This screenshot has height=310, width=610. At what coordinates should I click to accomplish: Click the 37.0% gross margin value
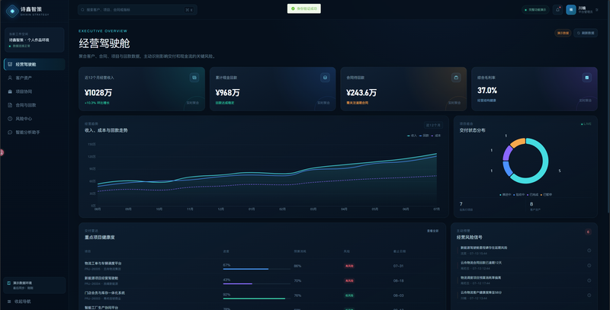[x=487, y=91]
